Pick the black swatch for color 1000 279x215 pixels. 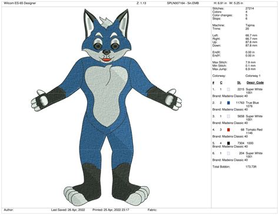[228, 143]
